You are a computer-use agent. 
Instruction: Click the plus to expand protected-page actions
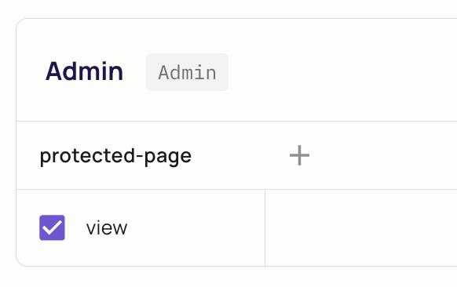pyautogui.click(x=299, y=155)
